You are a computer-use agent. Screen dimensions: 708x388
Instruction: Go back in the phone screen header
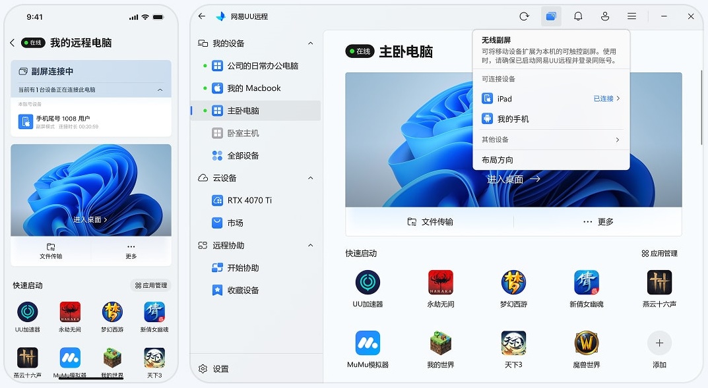[12, 43]
